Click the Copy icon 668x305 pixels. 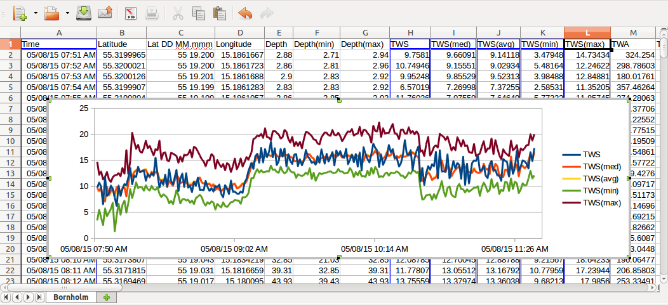tap(199, 12)
